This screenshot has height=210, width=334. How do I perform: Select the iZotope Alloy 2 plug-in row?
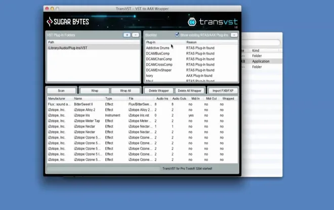point(142,110)
